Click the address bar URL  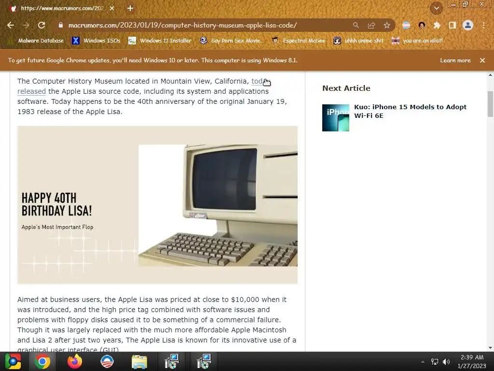pos(182,25)
